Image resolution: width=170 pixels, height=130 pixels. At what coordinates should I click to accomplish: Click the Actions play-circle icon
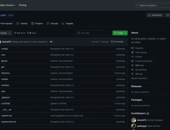tap(18, 24)
